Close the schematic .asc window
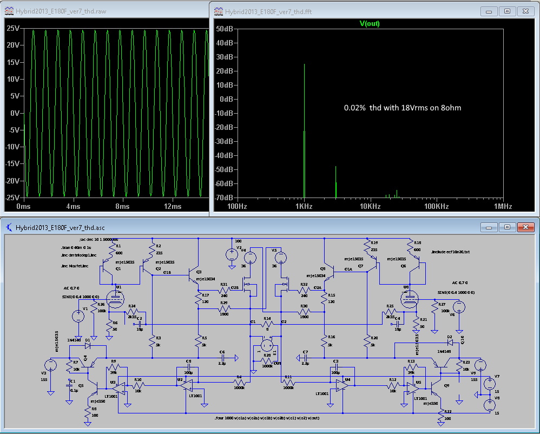The image size is (540, 434). pyautogui.click(x=525, y=227)
